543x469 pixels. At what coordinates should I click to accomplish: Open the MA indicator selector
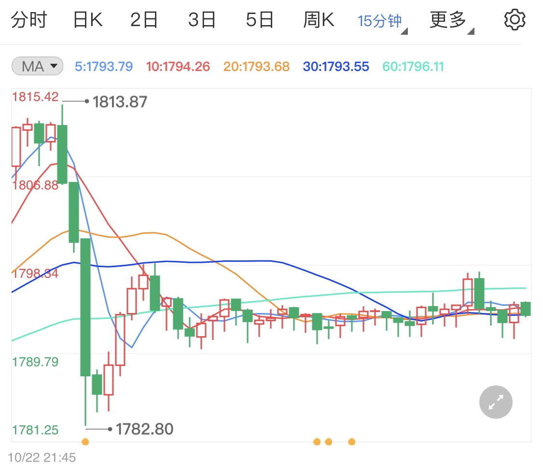(x=37, y=66)
